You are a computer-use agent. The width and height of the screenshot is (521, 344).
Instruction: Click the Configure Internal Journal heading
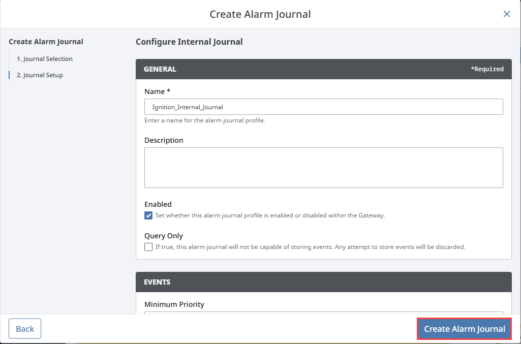[x=189, y=42]
